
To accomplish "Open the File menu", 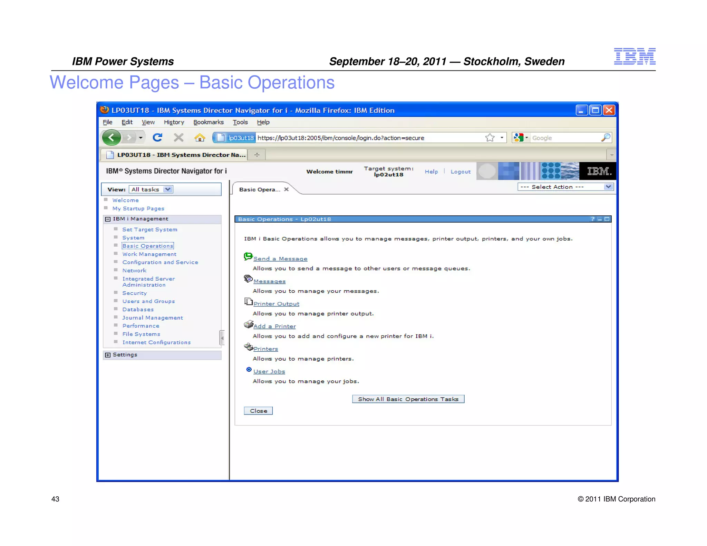I will coord(107,122).
